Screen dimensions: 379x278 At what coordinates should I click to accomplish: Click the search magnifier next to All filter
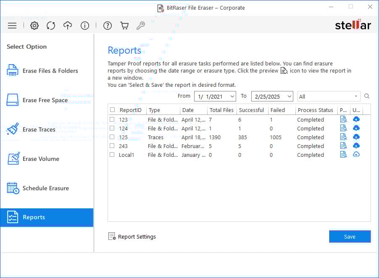tap(367, 96)
